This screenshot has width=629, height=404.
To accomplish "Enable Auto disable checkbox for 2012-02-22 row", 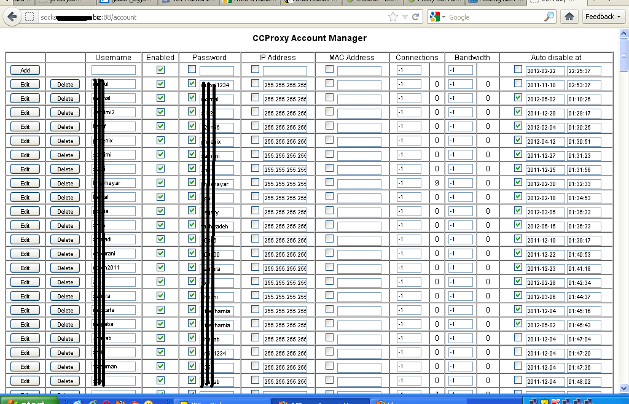I will pyautogui.click(x=518, y=69).
